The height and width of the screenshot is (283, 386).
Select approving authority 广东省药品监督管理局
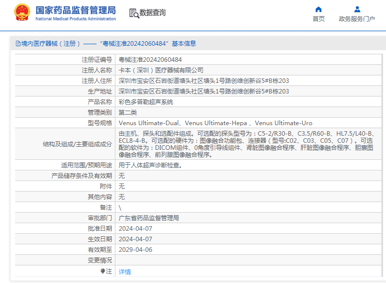(149, 218)
